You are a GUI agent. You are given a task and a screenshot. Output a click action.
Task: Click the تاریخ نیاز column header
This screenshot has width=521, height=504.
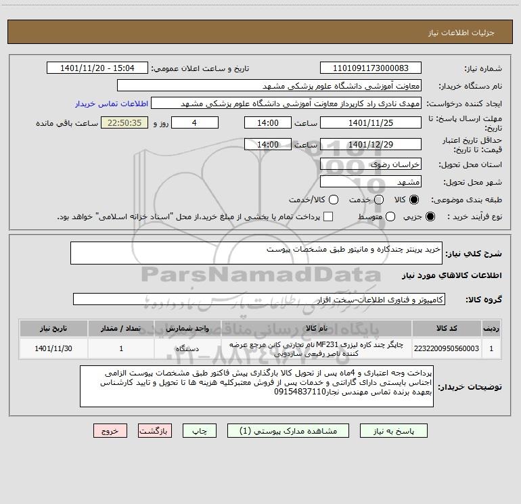pos(53,328)
